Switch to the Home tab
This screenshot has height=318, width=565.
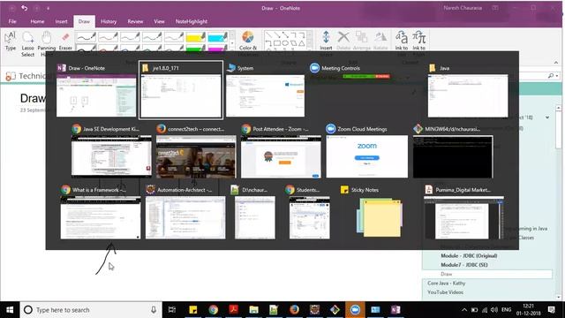(37, 21)
